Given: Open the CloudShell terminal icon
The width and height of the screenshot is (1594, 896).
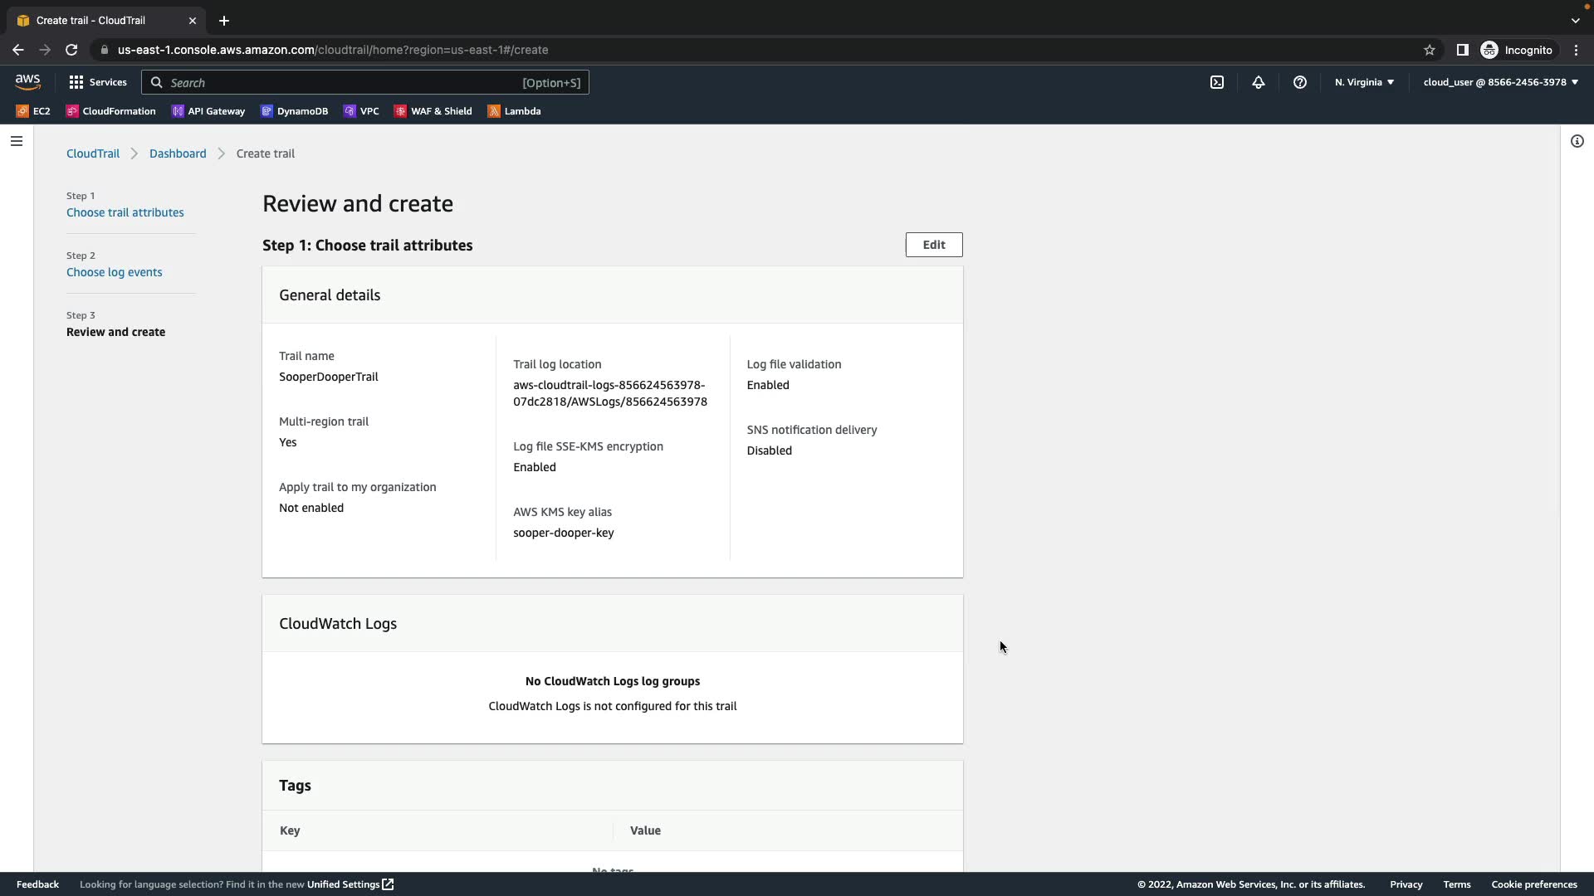Looking at the screenshot, I should 1216,82.
